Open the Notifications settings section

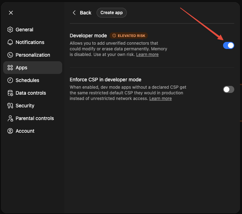[30, 42]
